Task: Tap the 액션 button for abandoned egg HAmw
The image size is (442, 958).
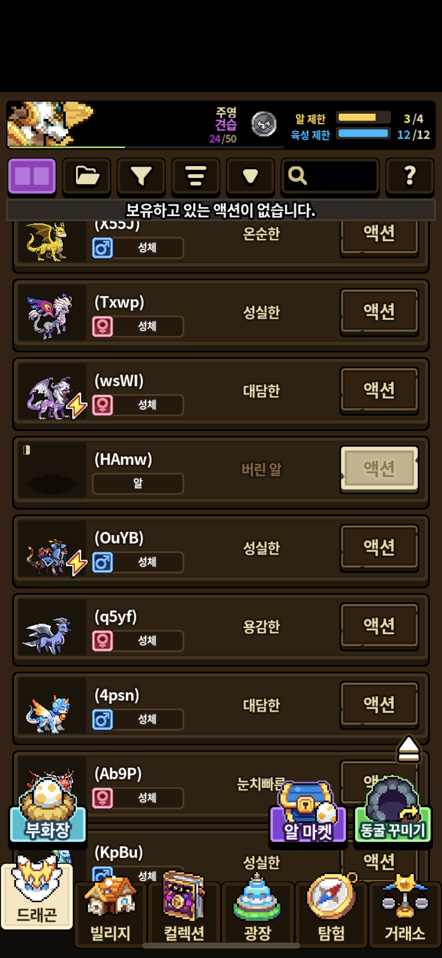Action: pos(379,468)
